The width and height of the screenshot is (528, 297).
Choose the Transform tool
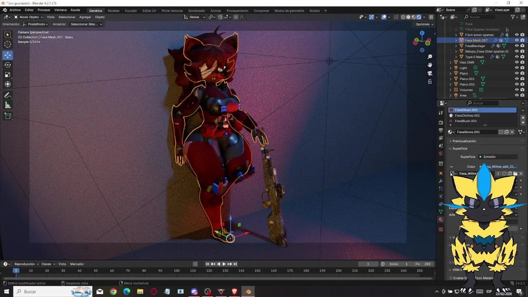click(x=8, y=84)
